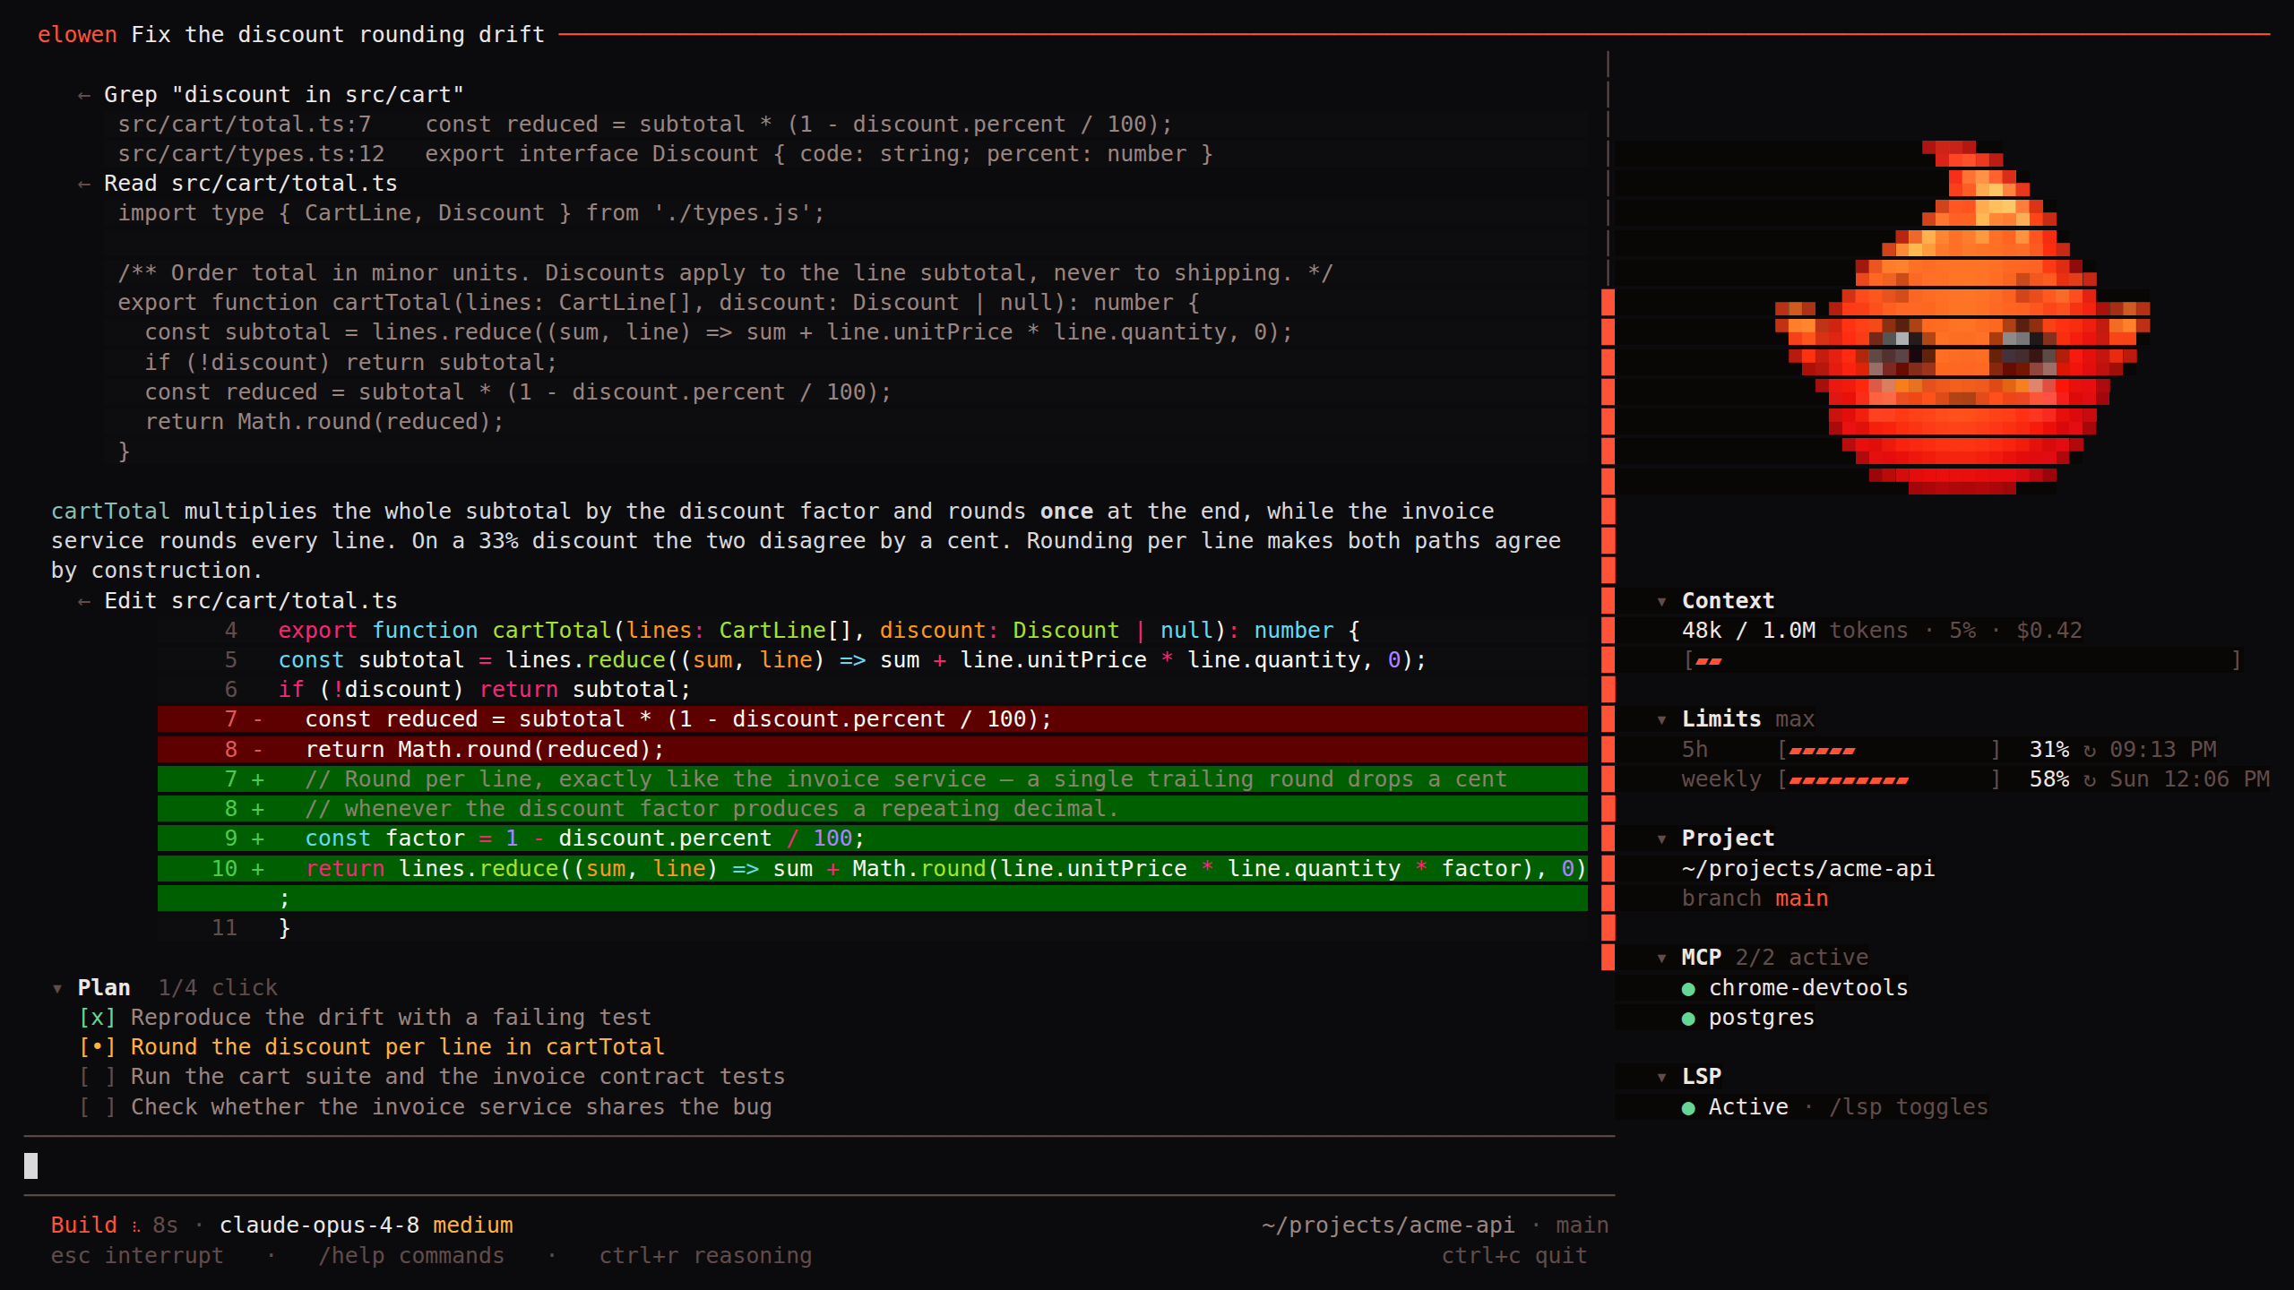The width and height of the screenshot is (2294, 1290).
Task: Collapse the Project sidebar section
Action: [1662, 839]
